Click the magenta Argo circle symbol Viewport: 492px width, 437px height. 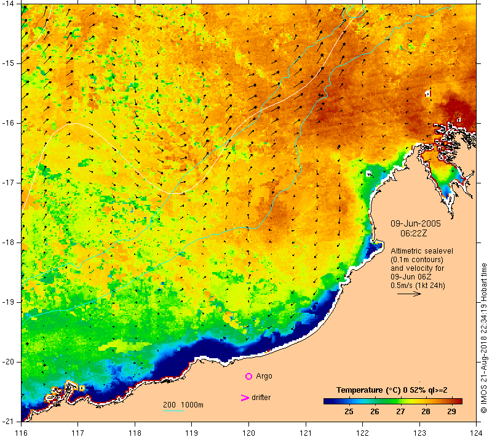click(x=248, y=376)
